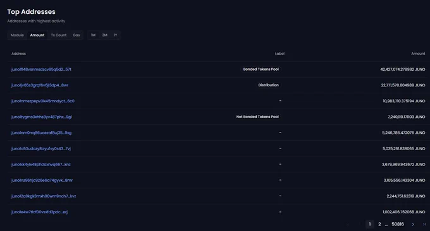Open address ending in 8wr

pyautogui.click(x=40, y=85)
